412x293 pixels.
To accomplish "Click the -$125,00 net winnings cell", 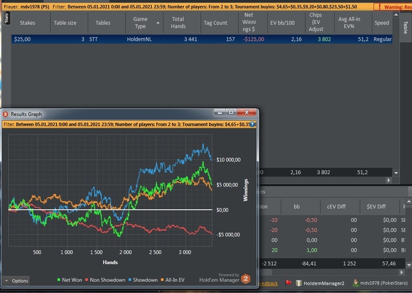I will (254, 39).
